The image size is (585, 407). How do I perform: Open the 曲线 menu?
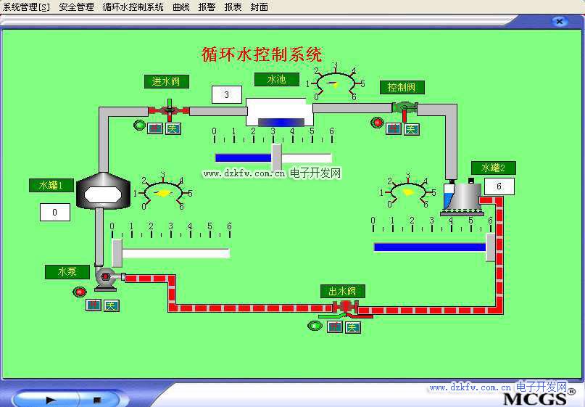[x=181, y=7]
